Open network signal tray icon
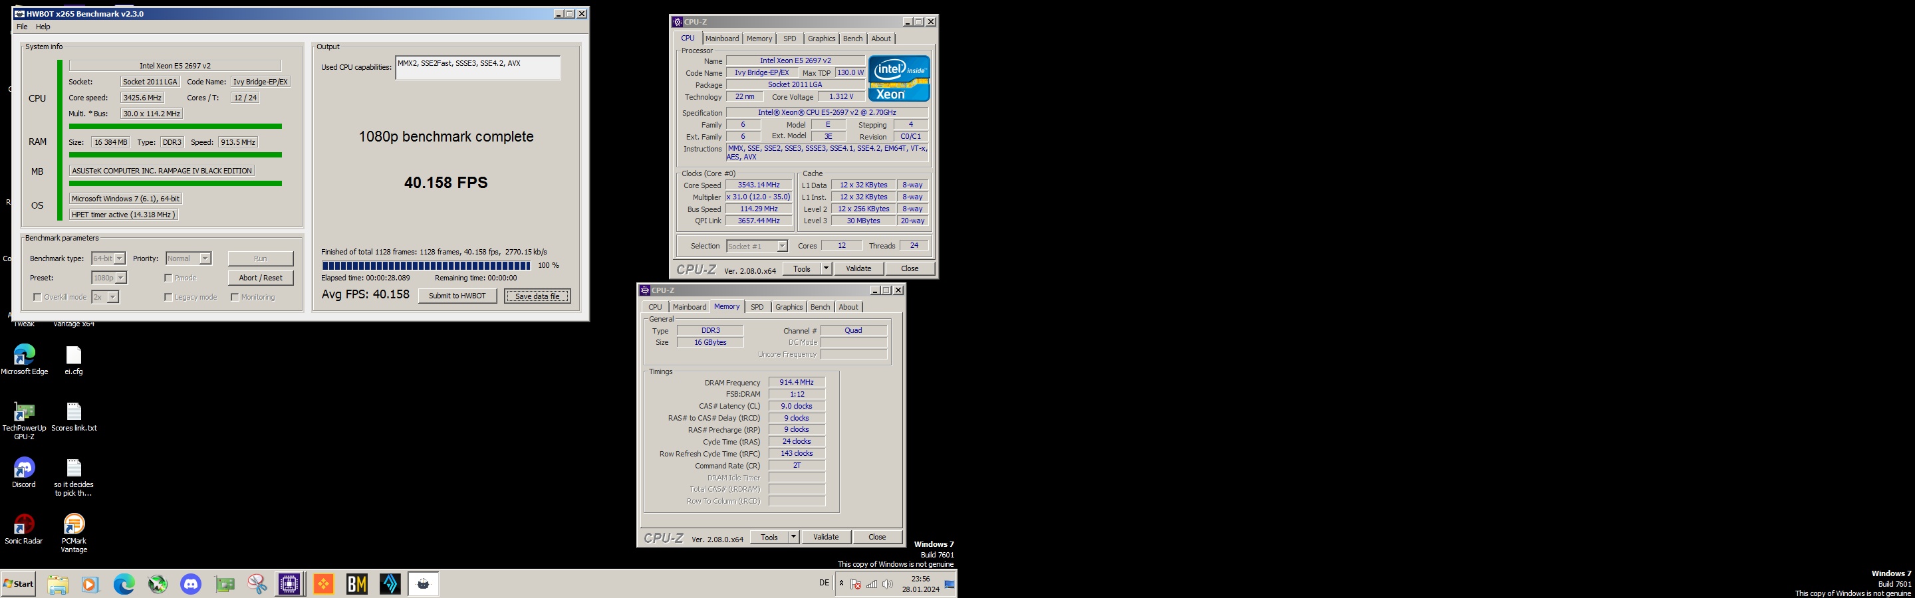The height and width of the screenshot is (598, 1915). tap(871, 584)
